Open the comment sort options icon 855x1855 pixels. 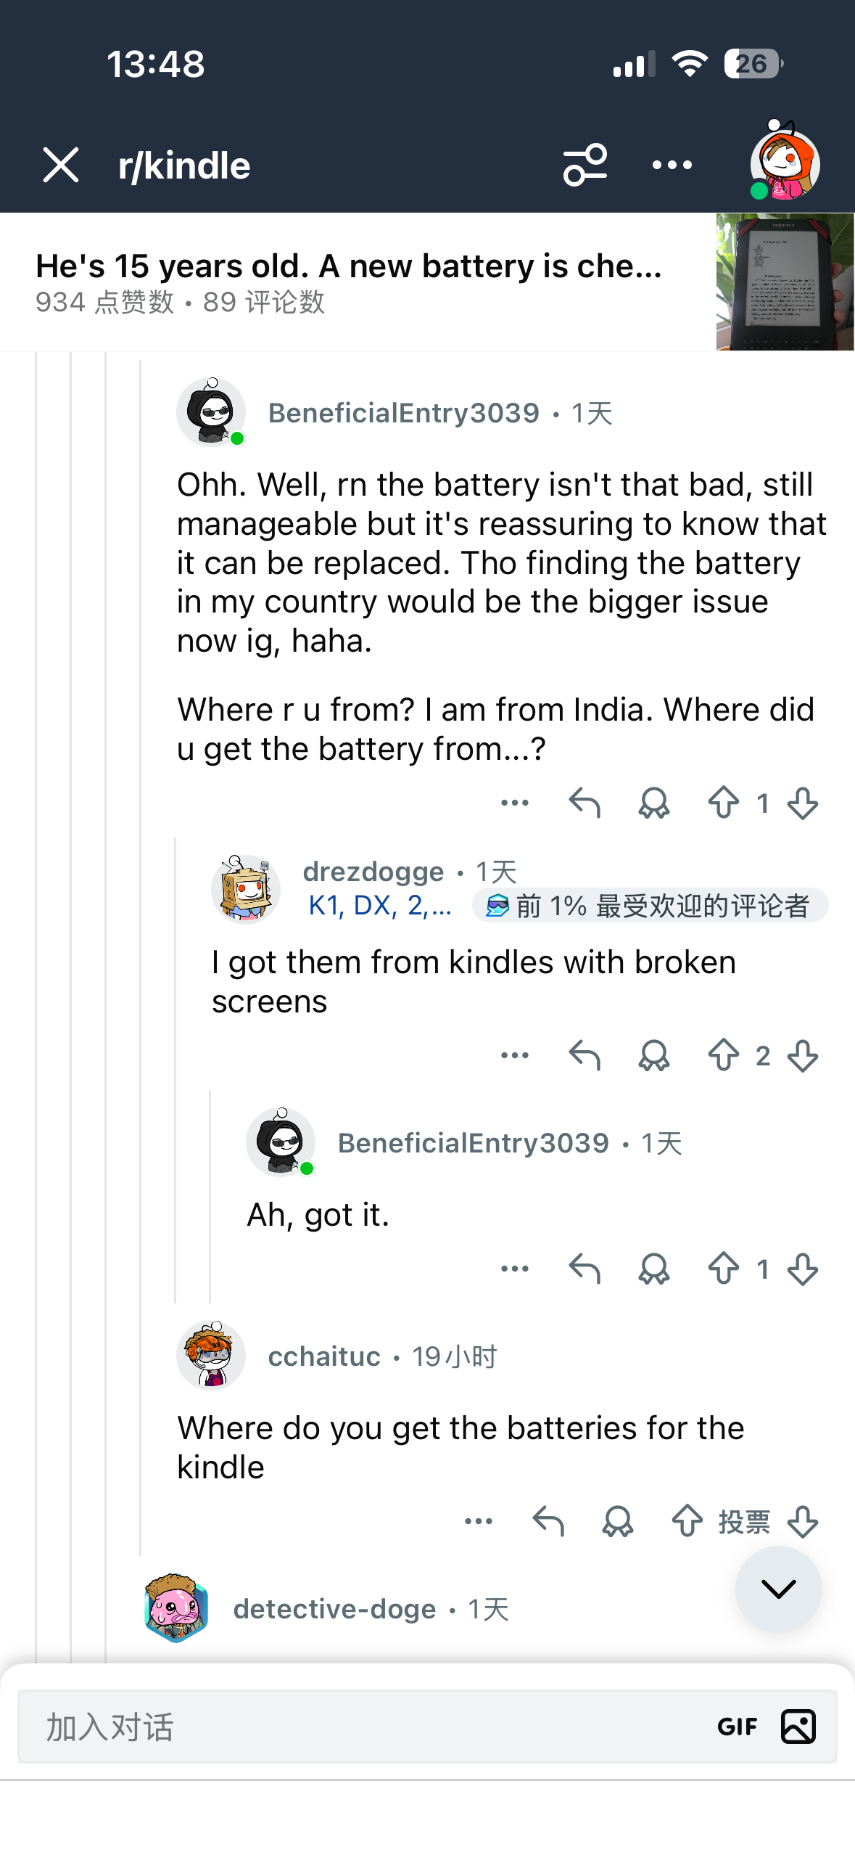pos(585,165)
